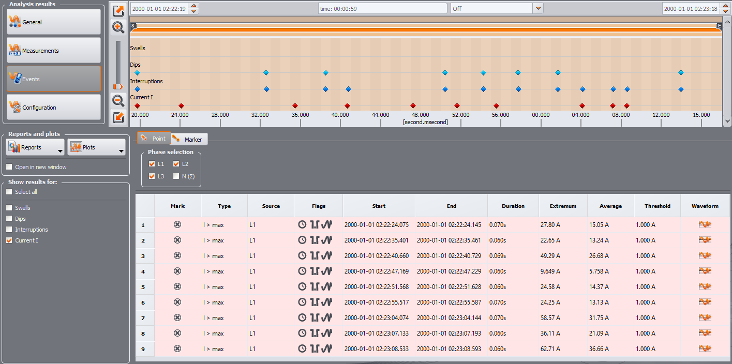Click the zoom in magnifier icon
This screenshot has width=732, height=364.
118,28
